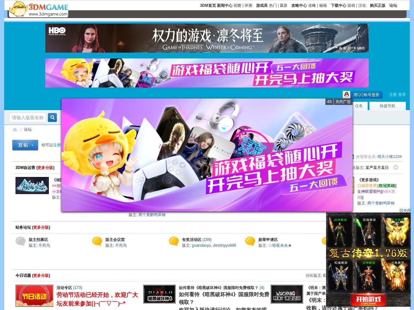Open the 活动专区 forum link
This screenshot has height=310, width=414.
[x=64, y=288]
